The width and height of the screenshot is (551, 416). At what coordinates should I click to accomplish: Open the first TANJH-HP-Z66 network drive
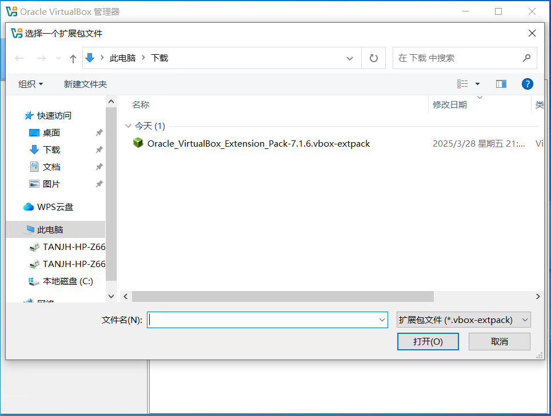67,247
